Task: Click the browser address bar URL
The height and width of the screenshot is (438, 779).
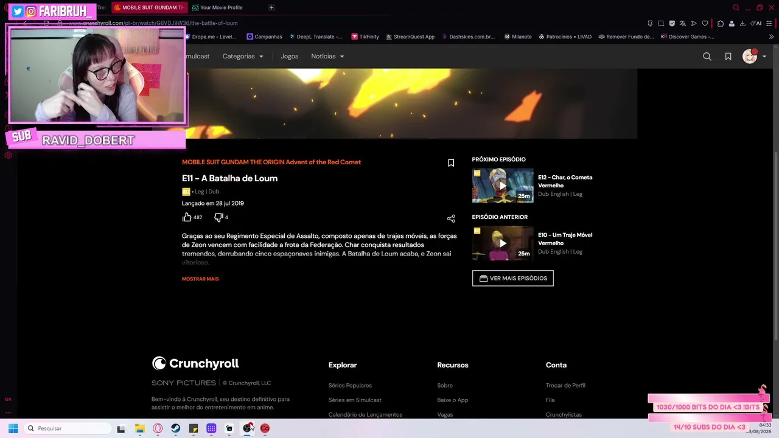Action: [x=153, y=23]
